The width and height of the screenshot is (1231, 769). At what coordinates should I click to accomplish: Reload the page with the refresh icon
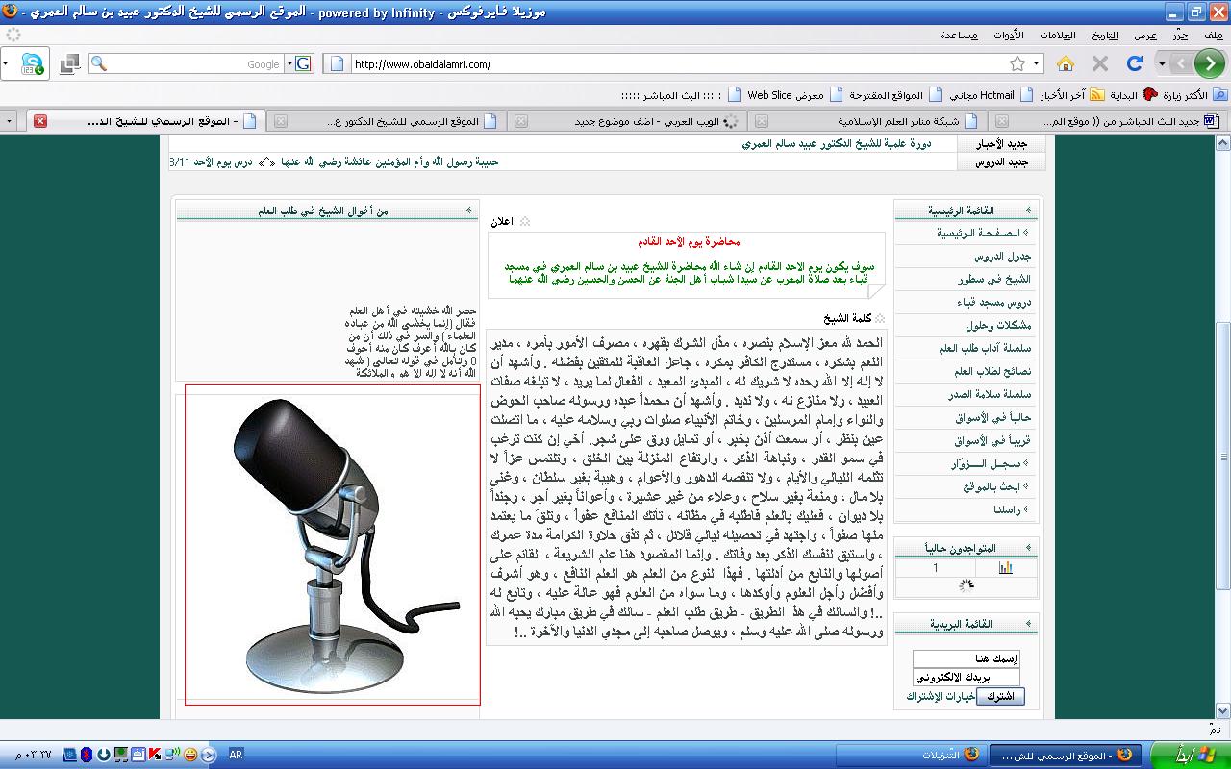click(x=1135, y=64)
